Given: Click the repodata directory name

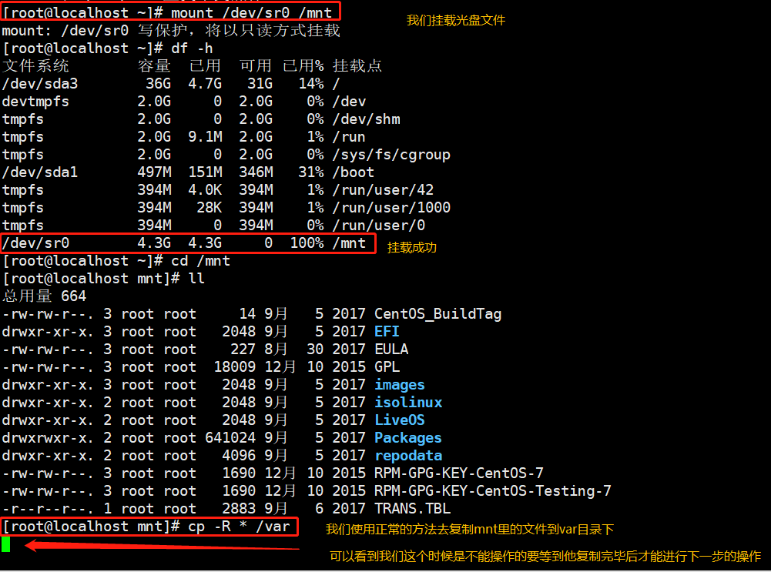Looking at the screenshot, I should coord(408,455).
